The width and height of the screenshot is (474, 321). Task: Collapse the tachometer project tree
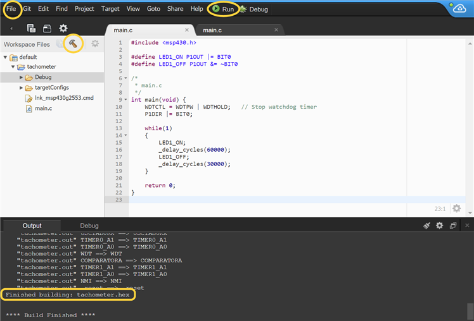[x=13, y=67]
